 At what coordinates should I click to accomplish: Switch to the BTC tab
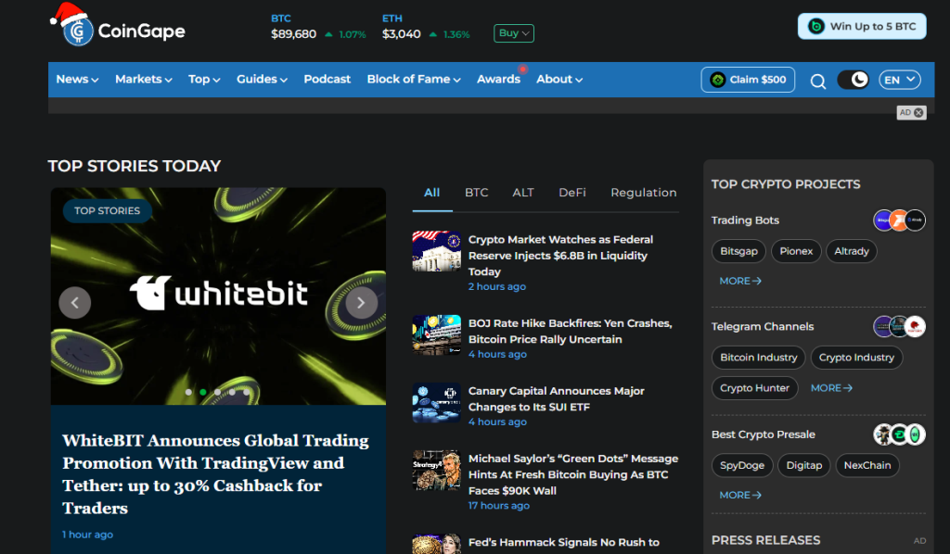pos(476,193)
